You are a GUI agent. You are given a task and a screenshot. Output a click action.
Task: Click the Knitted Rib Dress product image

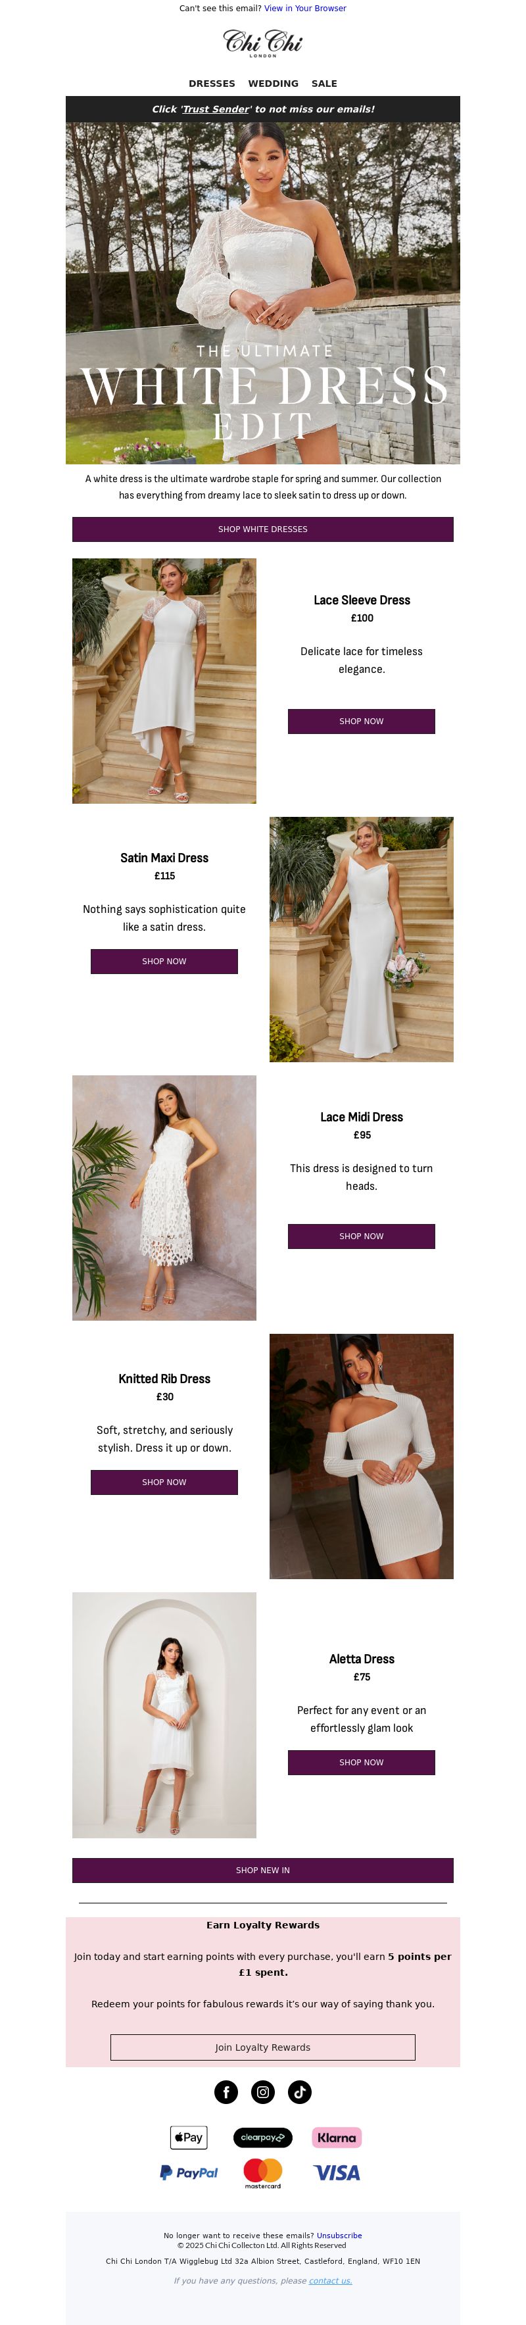(x=361, y=1456)
